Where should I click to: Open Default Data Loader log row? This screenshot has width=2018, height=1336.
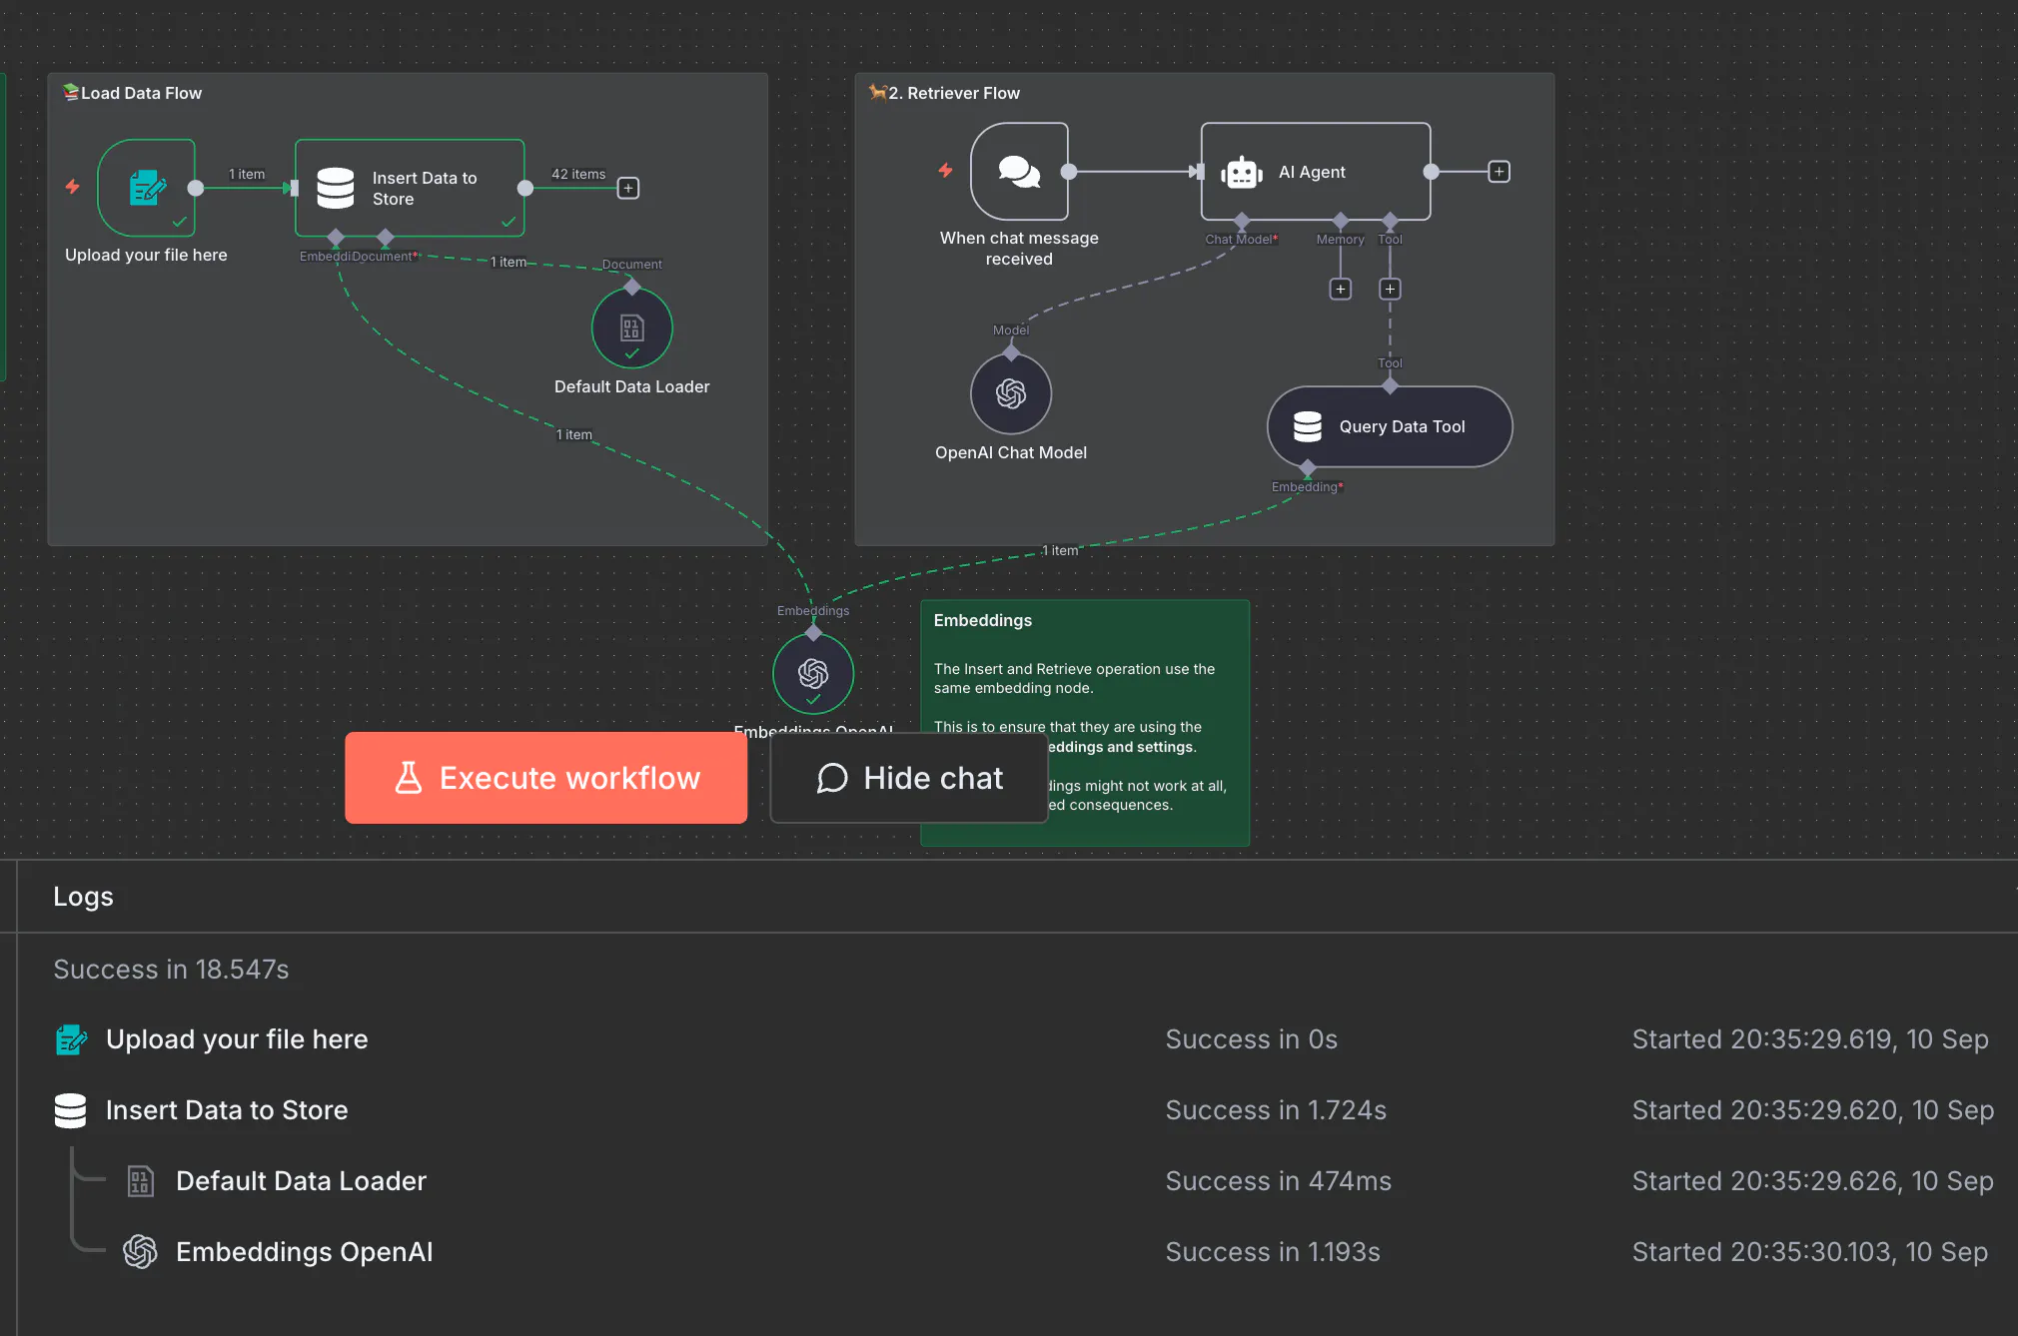tap(301, 1181)
